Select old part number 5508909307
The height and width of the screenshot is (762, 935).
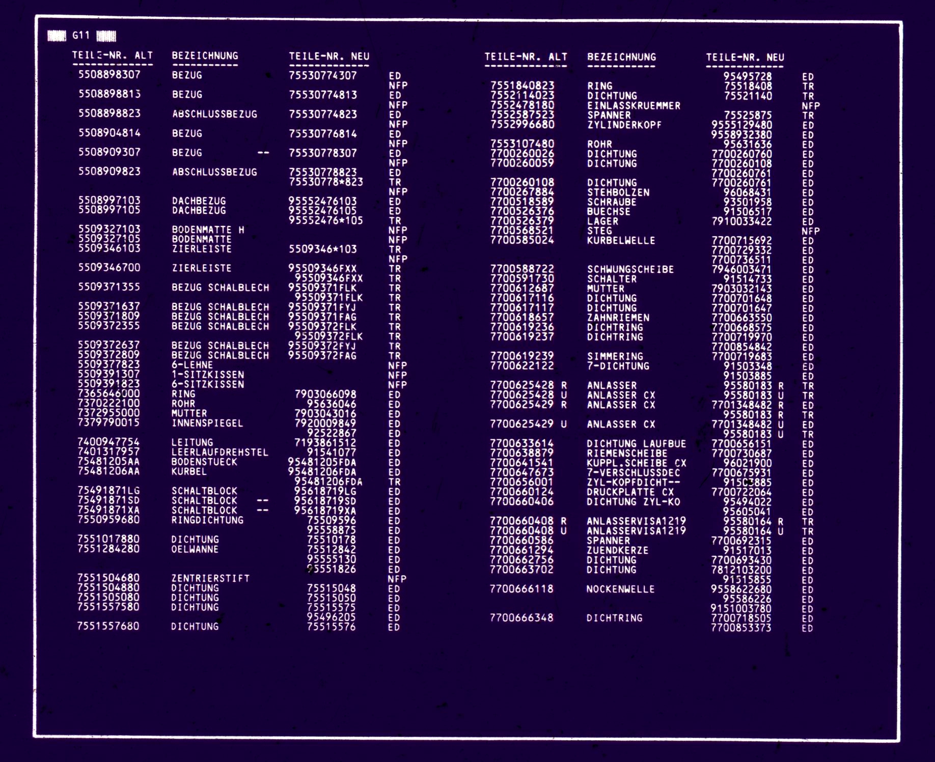pyautogui.click(x=109, y=152)
